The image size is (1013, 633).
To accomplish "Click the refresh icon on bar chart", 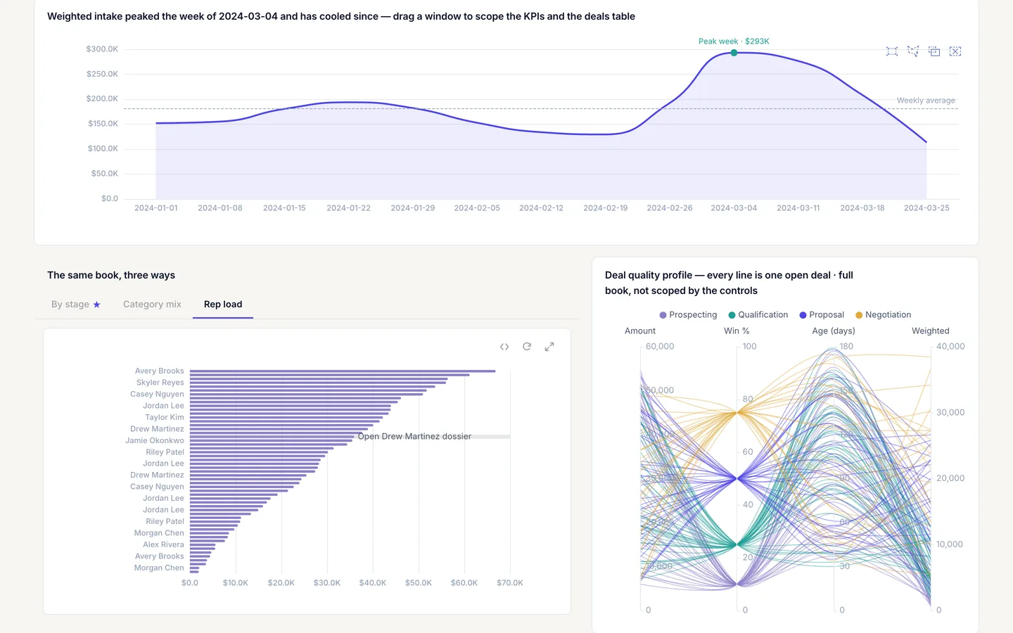I will pyautogui.click(x=527, y=347).
